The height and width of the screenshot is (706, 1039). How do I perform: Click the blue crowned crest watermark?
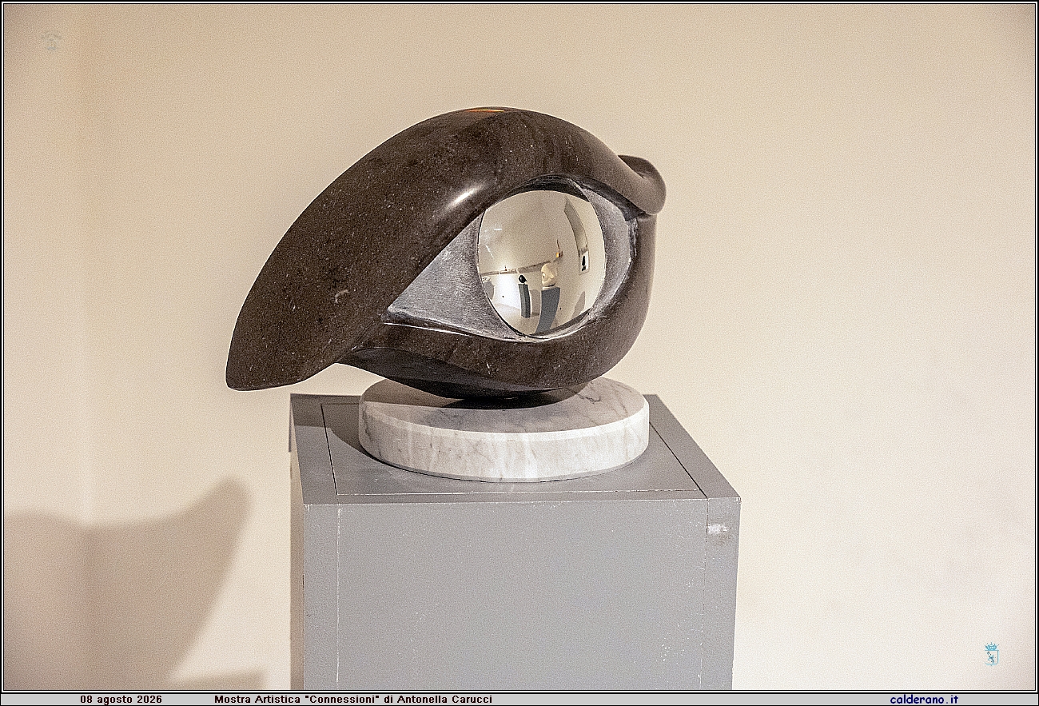991,654
